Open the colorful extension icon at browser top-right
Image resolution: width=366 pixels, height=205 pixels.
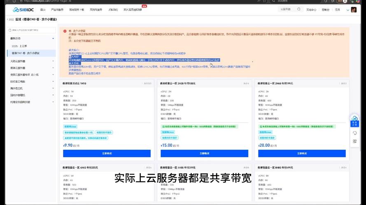(358, 1)
